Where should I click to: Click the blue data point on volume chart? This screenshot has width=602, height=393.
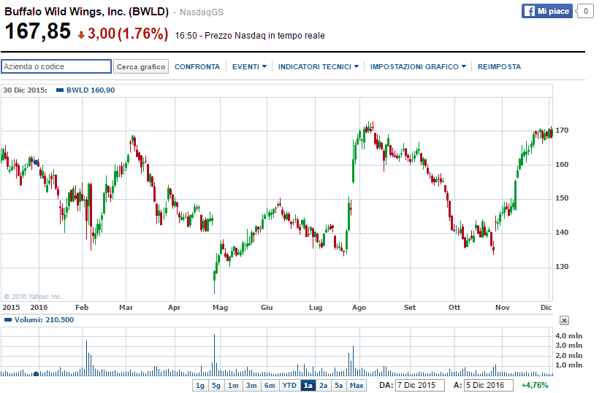pos(36,374)
